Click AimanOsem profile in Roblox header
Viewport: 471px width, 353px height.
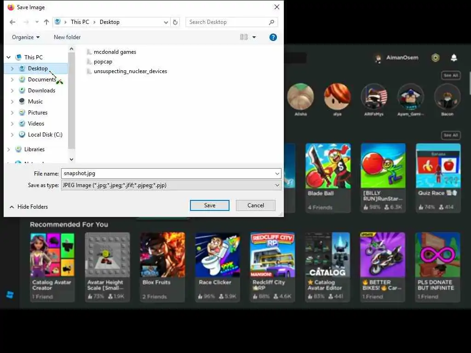point(397,57)
